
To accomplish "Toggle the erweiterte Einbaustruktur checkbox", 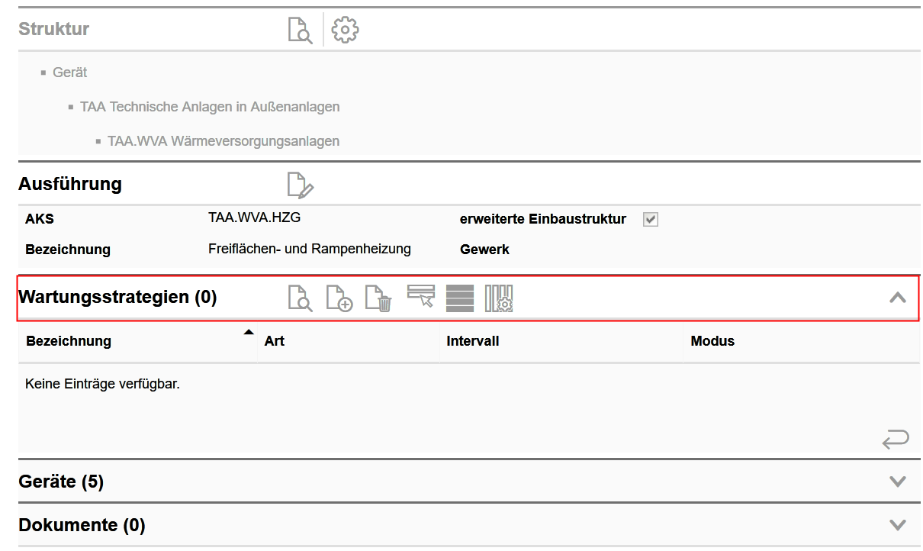I will pyautogui.click(x=649, y=219).
